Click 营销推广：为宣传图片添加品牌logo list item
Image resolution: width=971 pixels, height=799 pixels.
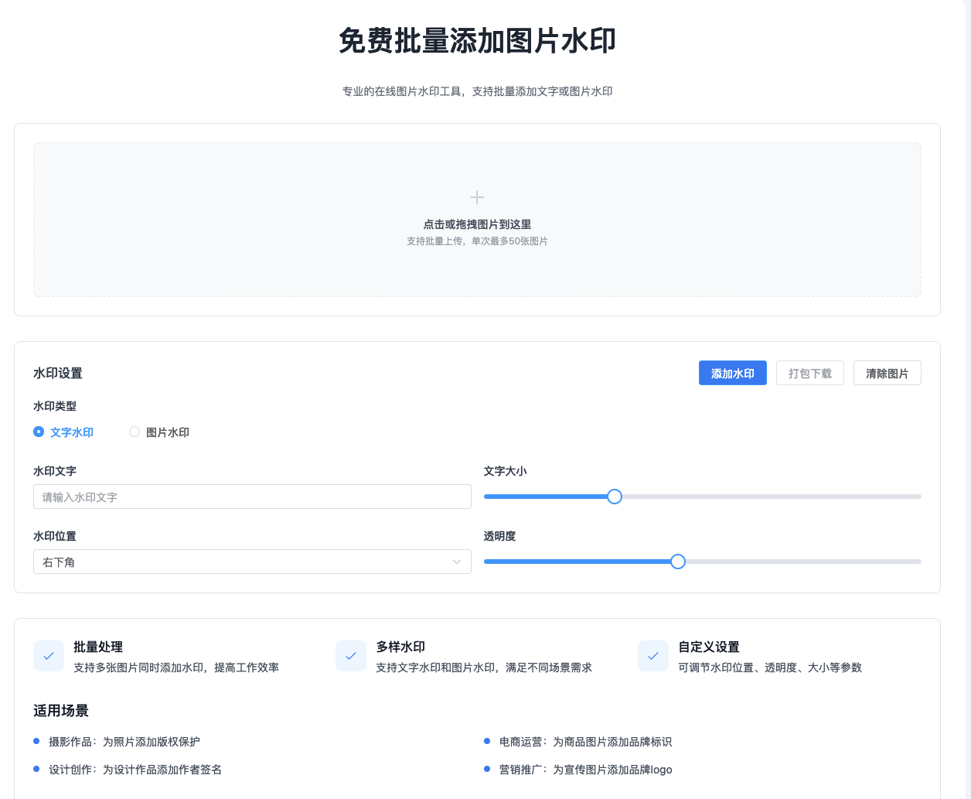point(585,770)
